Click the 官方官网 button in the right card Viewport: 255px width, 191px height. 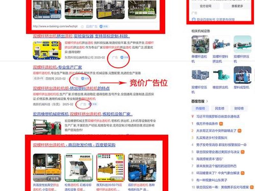[206, 6]
